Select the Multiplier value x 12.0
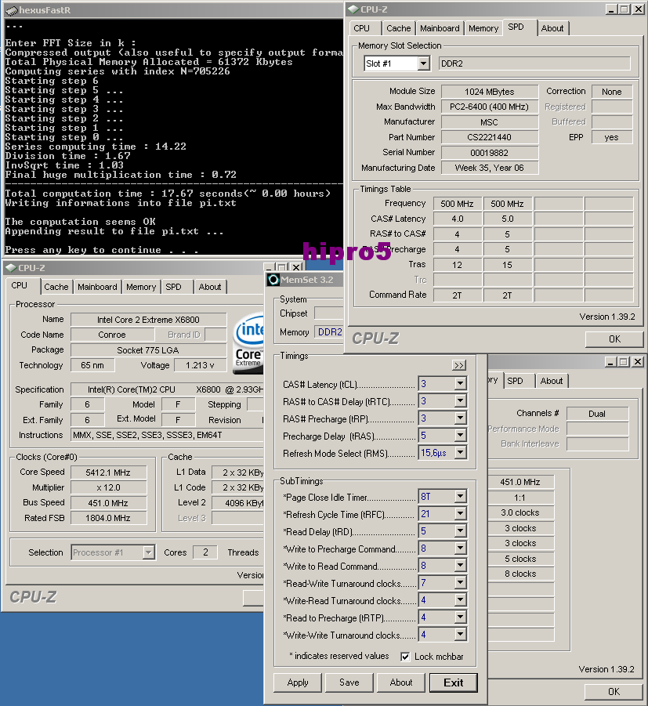 (108, 487)
